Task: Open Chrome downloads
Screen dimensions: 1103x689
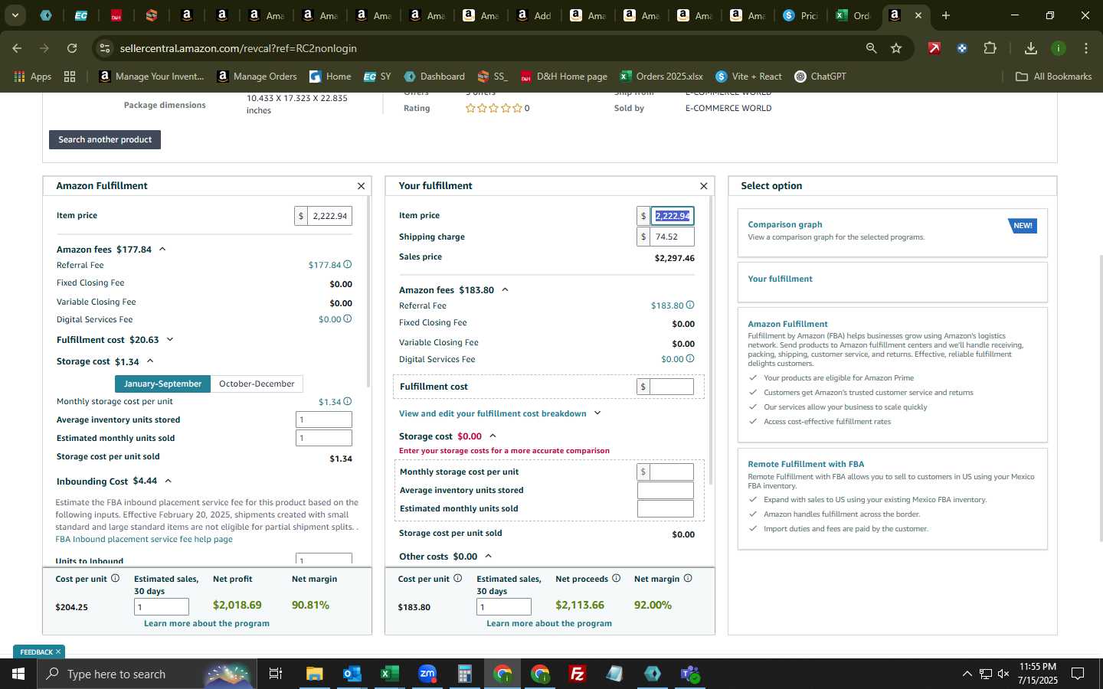Action: coord(1031,48)
